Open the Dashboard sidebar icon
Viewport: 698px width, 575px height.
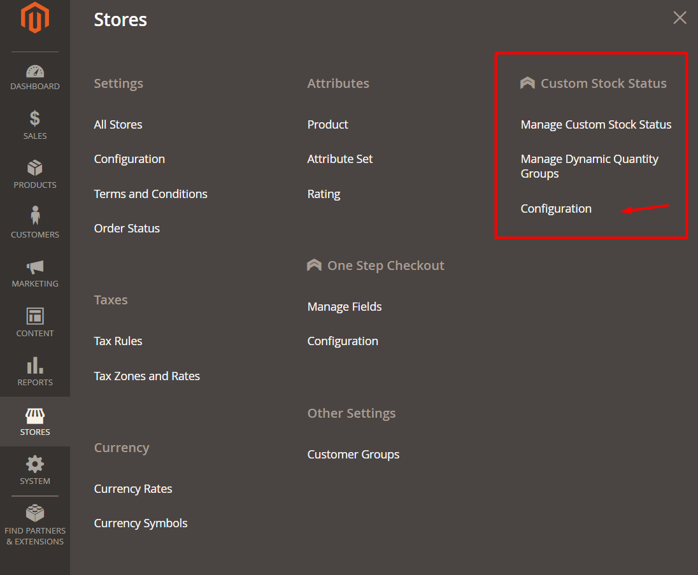[x=35, y=71]
